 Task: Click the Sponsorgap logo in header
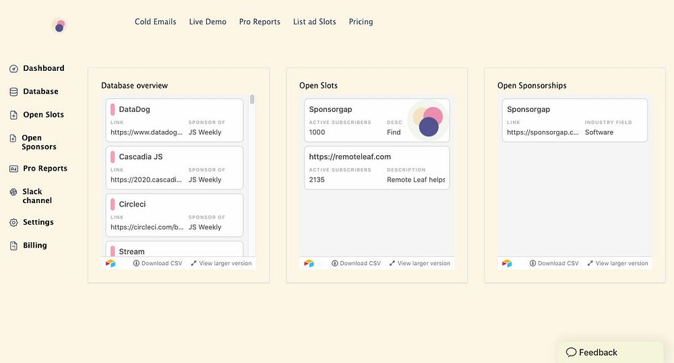(59, 26)
